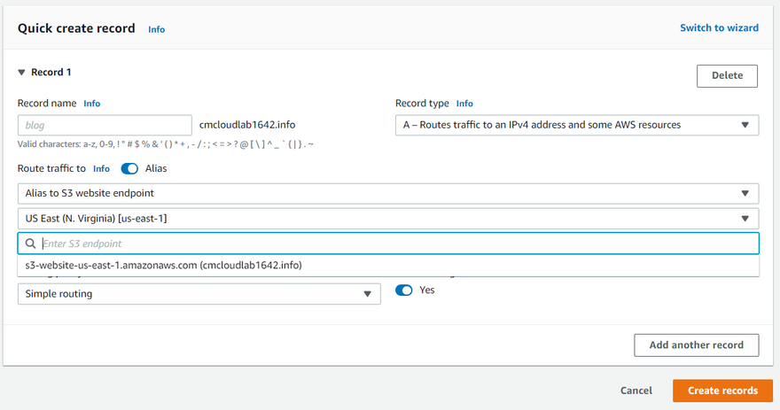Image resolution: width=780 pixels, height=410 pixels.
Task: Click Add another record button
Action: point(696,345)
